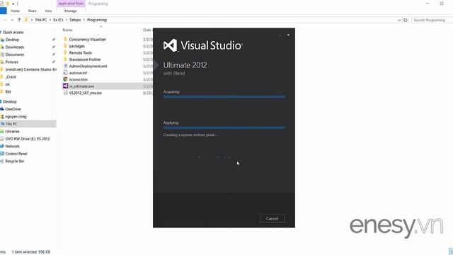Image resolution: width=453 pixels, height=255 pixels.
Task: Open DVD RW Drive (E:) VS 2012
Action: point(28,139)
